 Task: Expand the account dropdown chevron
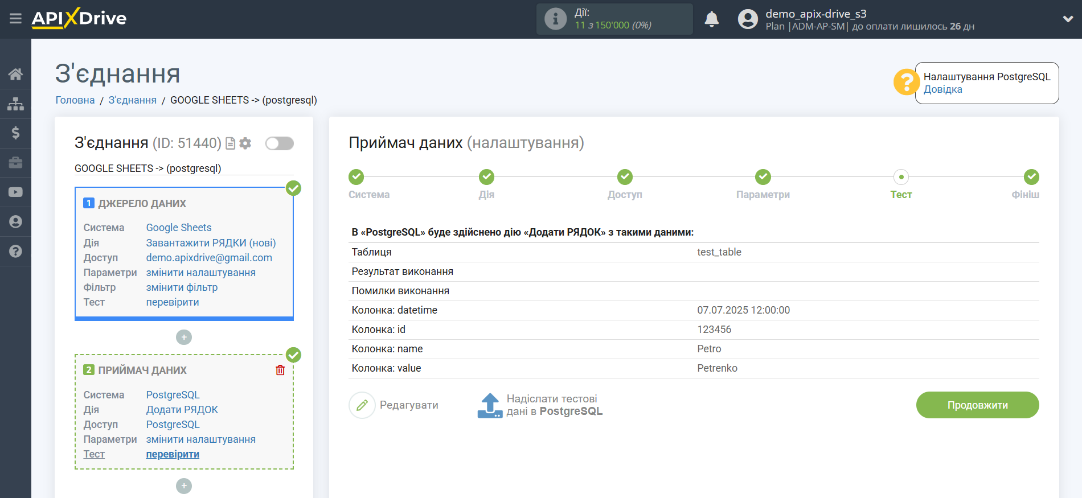coord(1068,19)
